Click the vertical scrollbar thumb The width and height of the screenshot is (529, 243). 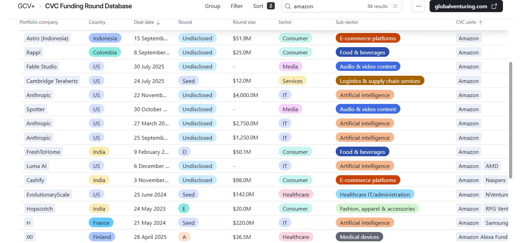coord(510,120)
